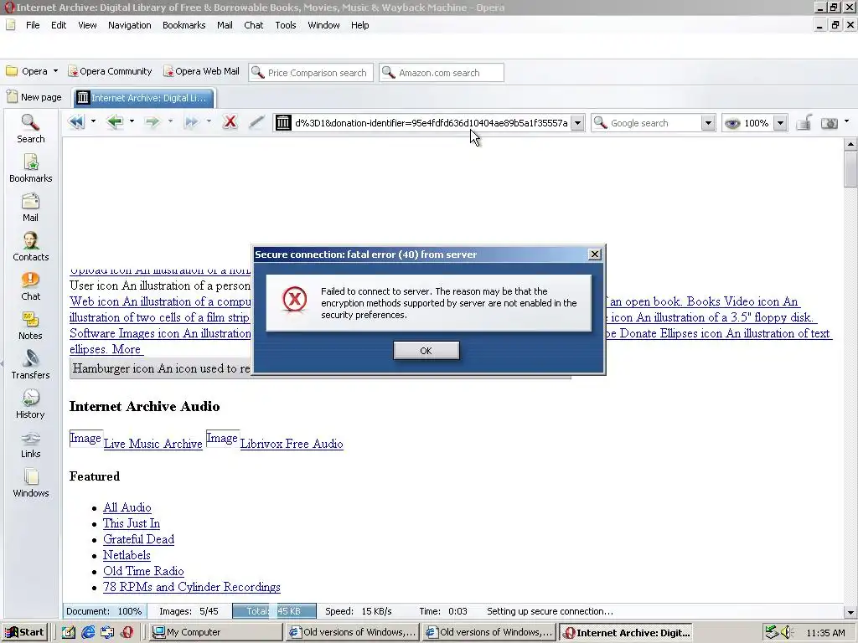Click the site icon in address bar
The width and height of the screenshot is (858, 643).
point(283,123)
